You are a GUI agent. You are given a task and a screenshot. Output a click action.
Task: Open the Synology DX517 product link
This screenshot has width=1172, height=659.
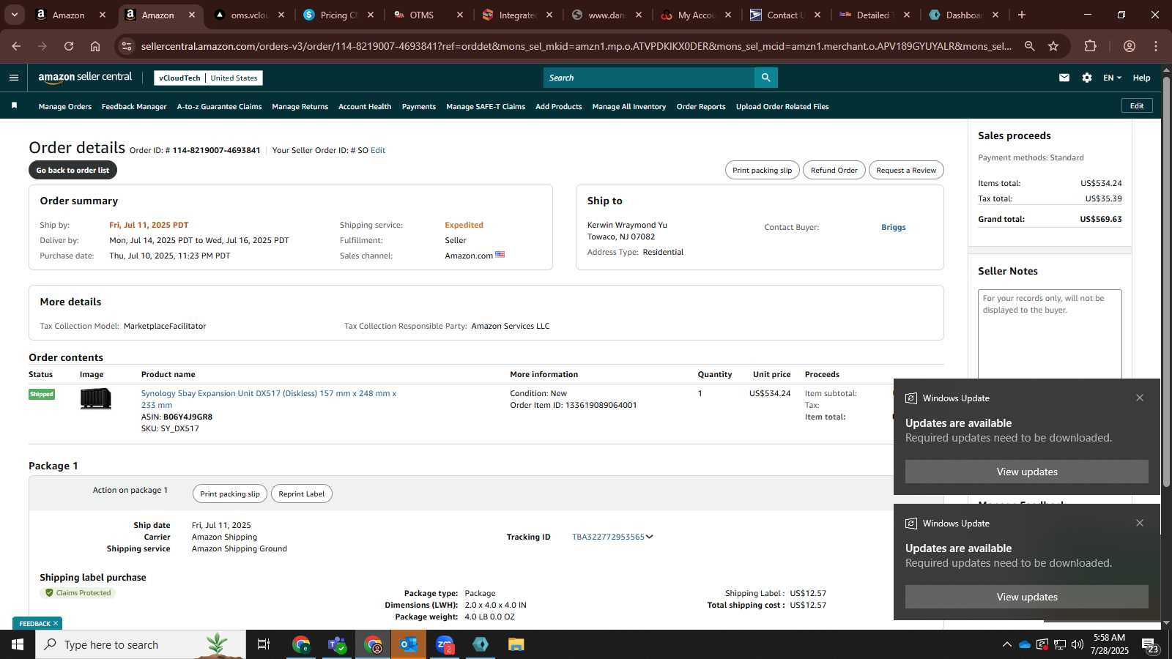click(269, 399)
